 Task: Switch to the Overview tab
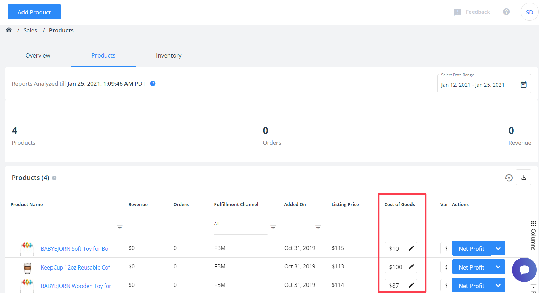click(38, 55)
